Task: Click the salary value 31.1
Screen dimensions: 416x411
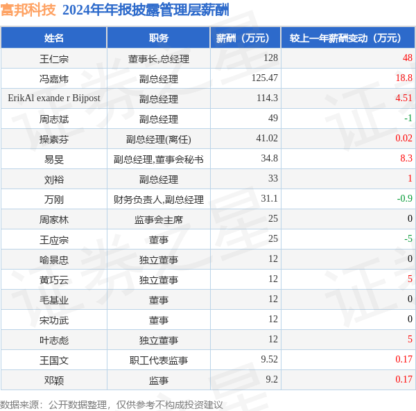Action: click(270, 199)
